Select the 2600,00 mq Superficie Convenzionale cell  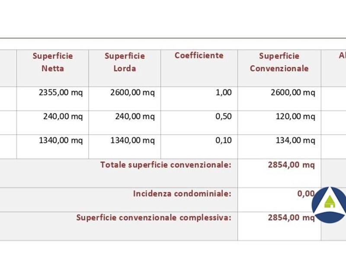(x=293, y=92)
